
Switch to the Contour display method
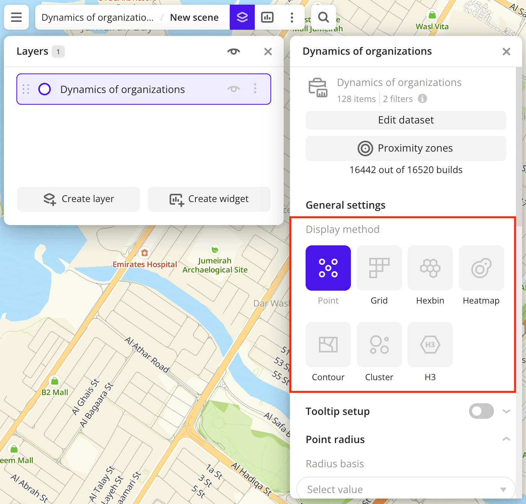(328, 345)
